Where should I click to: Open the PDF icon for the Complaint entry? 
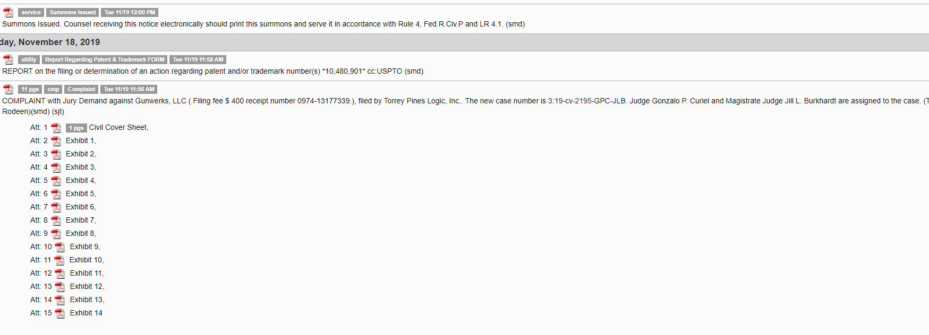8,90
